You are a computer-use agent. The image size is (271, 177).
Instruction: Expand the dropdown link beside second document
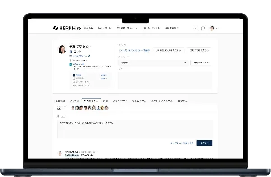click(x=104, y=78)
